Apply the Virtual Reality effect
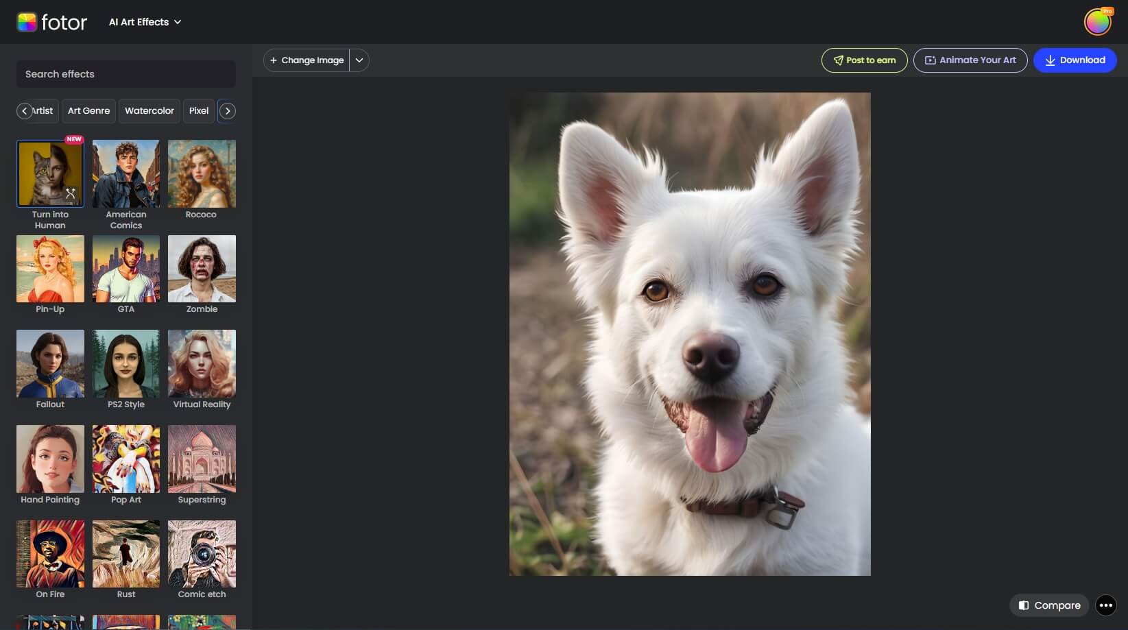The width and height of the screenshot is (1128, 630). click(x=202, y=363)
